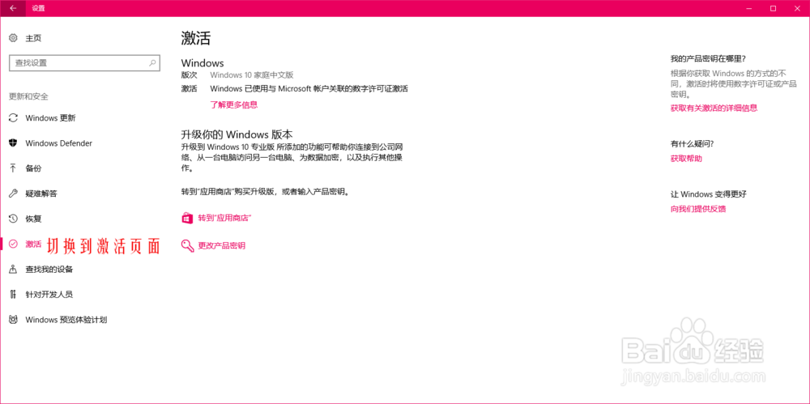
Task: Click the 激活 checkmark circle icon
Action: pos(14,244)
